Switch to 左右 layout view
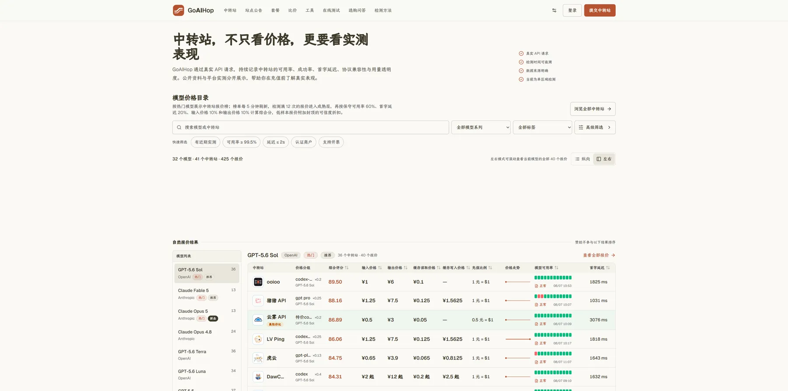This screenshot has height=391, width=788. 604,159
